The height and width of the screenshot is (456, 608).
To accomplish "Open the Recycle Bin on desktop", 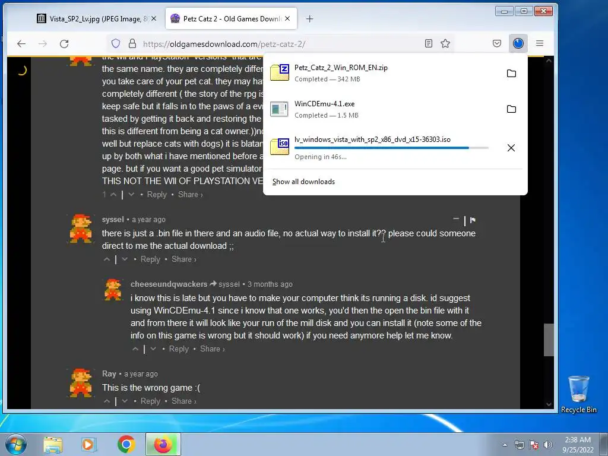I will 578,394.
